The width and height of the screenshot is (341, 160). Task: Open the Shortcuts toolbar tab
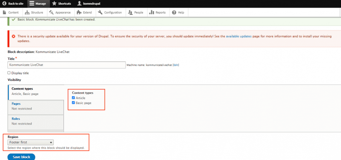(x=62, y=4)
